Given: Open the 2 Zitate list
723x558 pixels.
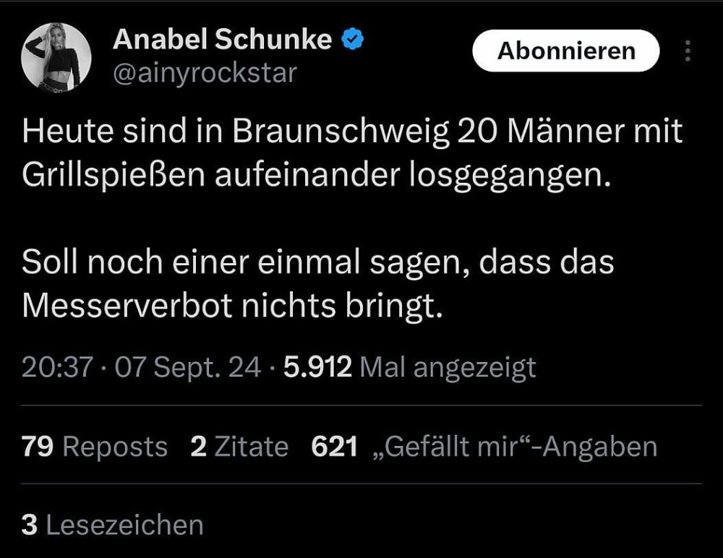Looking at the screenshot, I should pos(239,447).
